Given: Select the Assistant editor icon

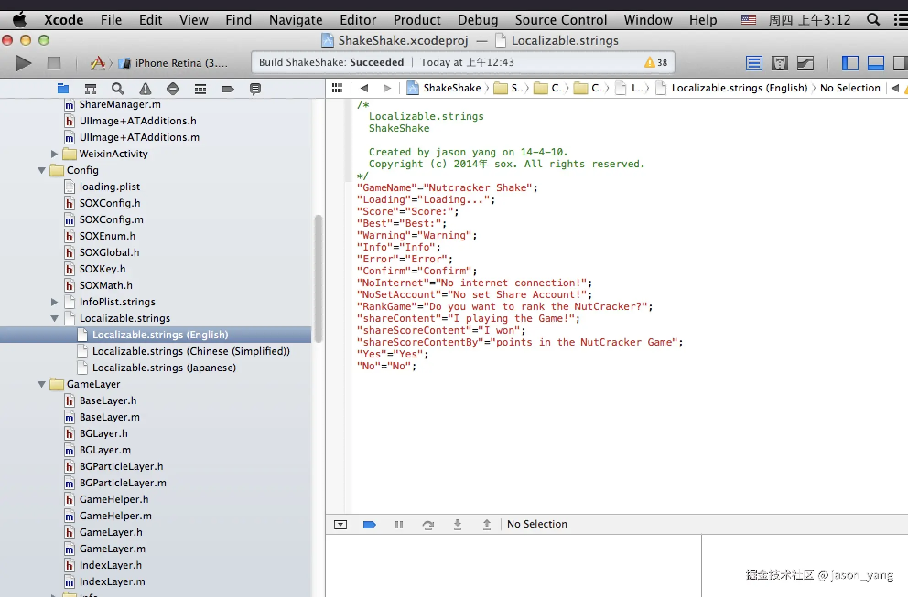Looking at the screenshot, I should coord(779,63).
